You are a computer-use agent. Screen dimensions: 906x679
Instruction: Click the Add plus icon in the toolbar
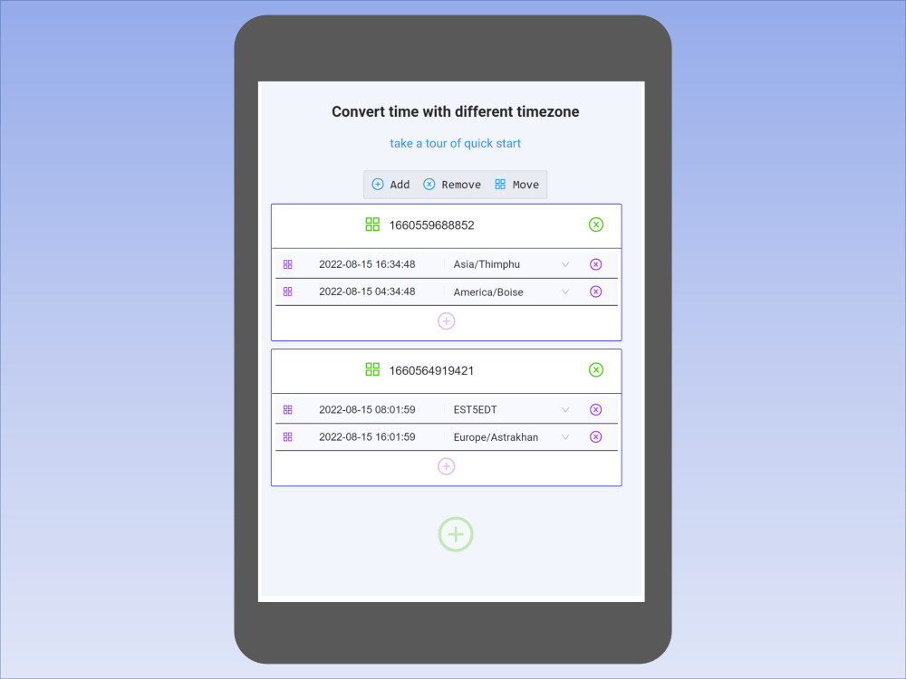[x=377, y=184]
